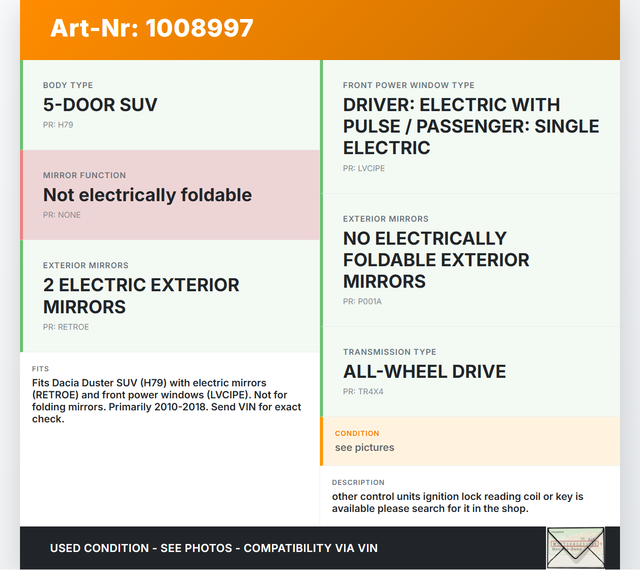The height and width of the screenshot is (570, 640).
Task: Select the 5-DOOR SUV body type card
Action: coord(170,105)
